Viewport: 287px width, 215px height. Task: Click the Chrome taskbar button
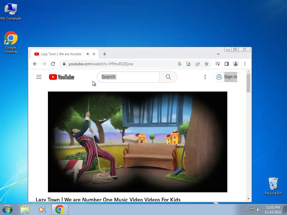tap(59, 209)
